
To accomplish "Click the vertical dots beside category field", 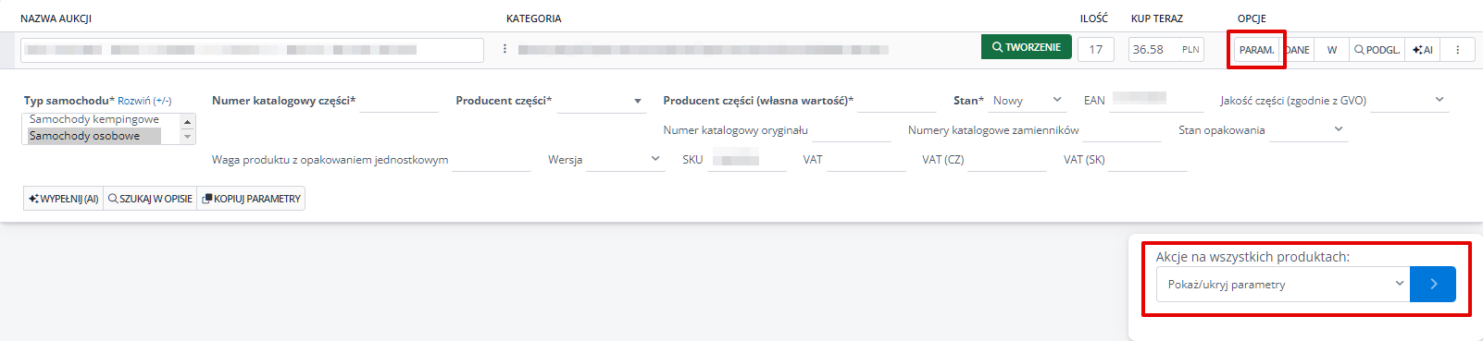I will (505, 49).
